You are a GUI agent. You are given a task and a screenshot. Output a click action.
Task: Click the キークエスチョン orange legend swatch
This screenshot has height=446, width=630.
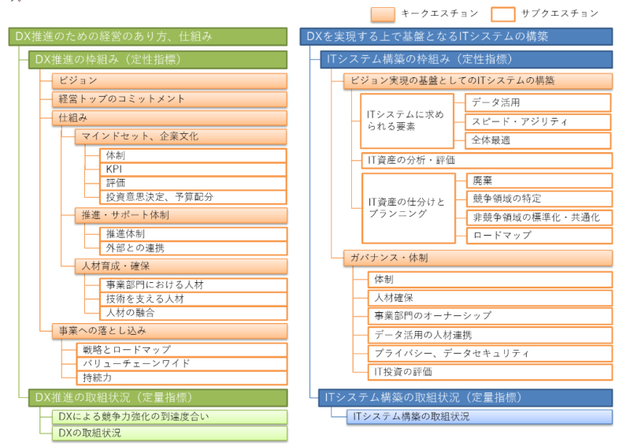coord(384,13)
